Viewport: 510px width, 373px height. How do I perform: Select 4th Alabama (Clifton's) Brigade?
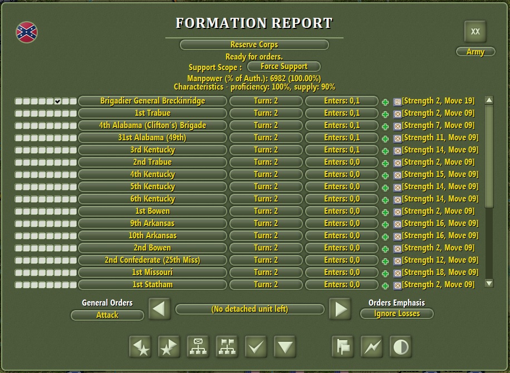(x=153, y=125)
